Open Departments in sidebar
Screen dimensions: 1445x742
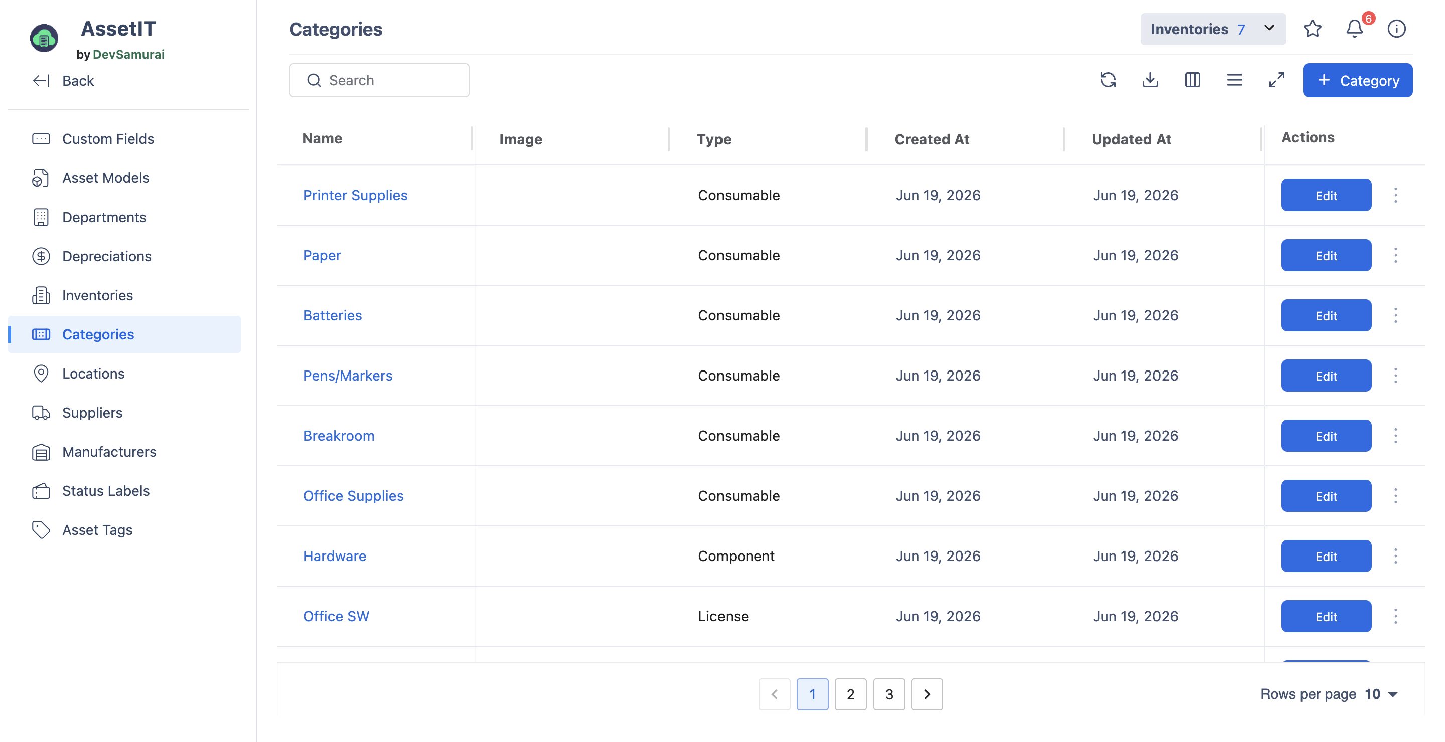124,217
